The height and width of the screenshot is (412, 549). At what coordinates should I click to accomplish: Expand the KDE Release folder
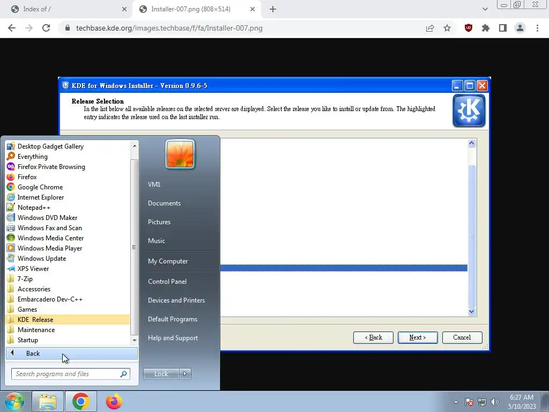(x=68, y=319)
